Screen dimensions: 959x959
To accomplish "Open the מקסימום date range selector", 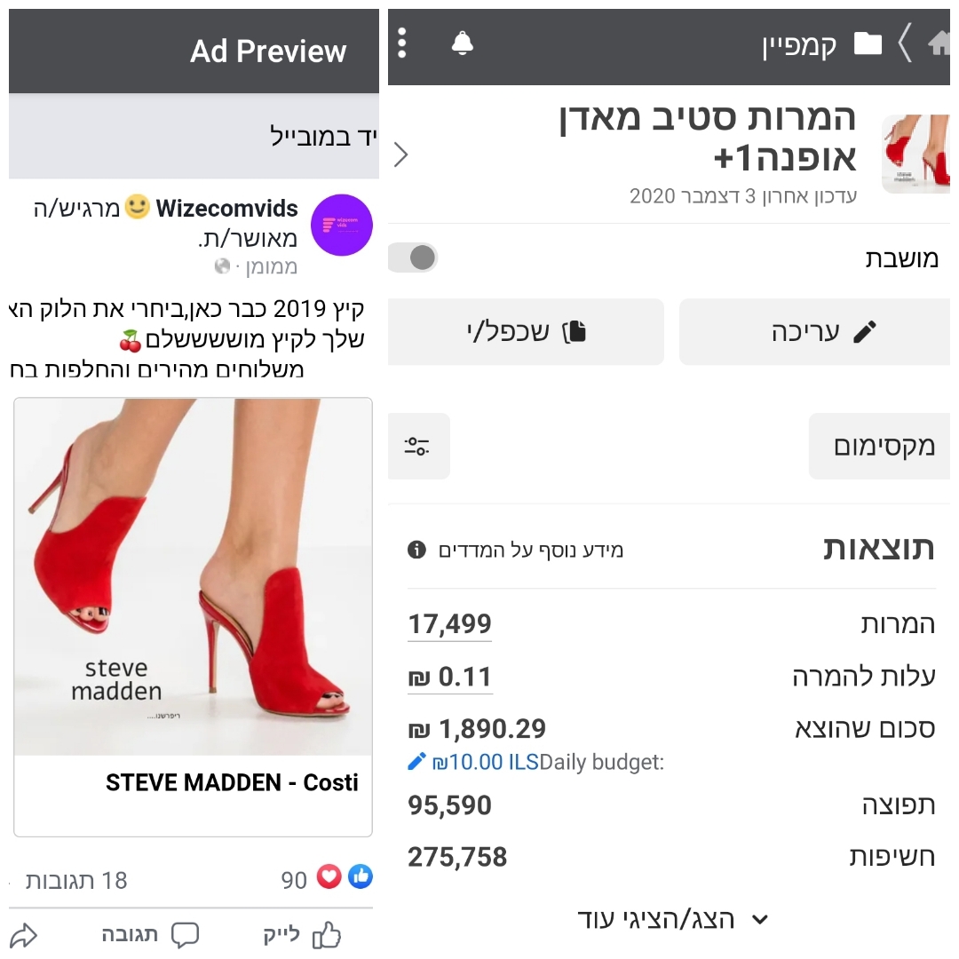I will [x=879, y=446].
